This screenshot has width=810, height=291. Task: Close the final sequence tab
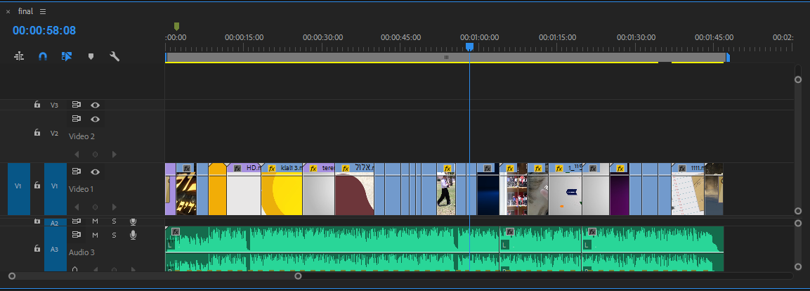(8, 11)
